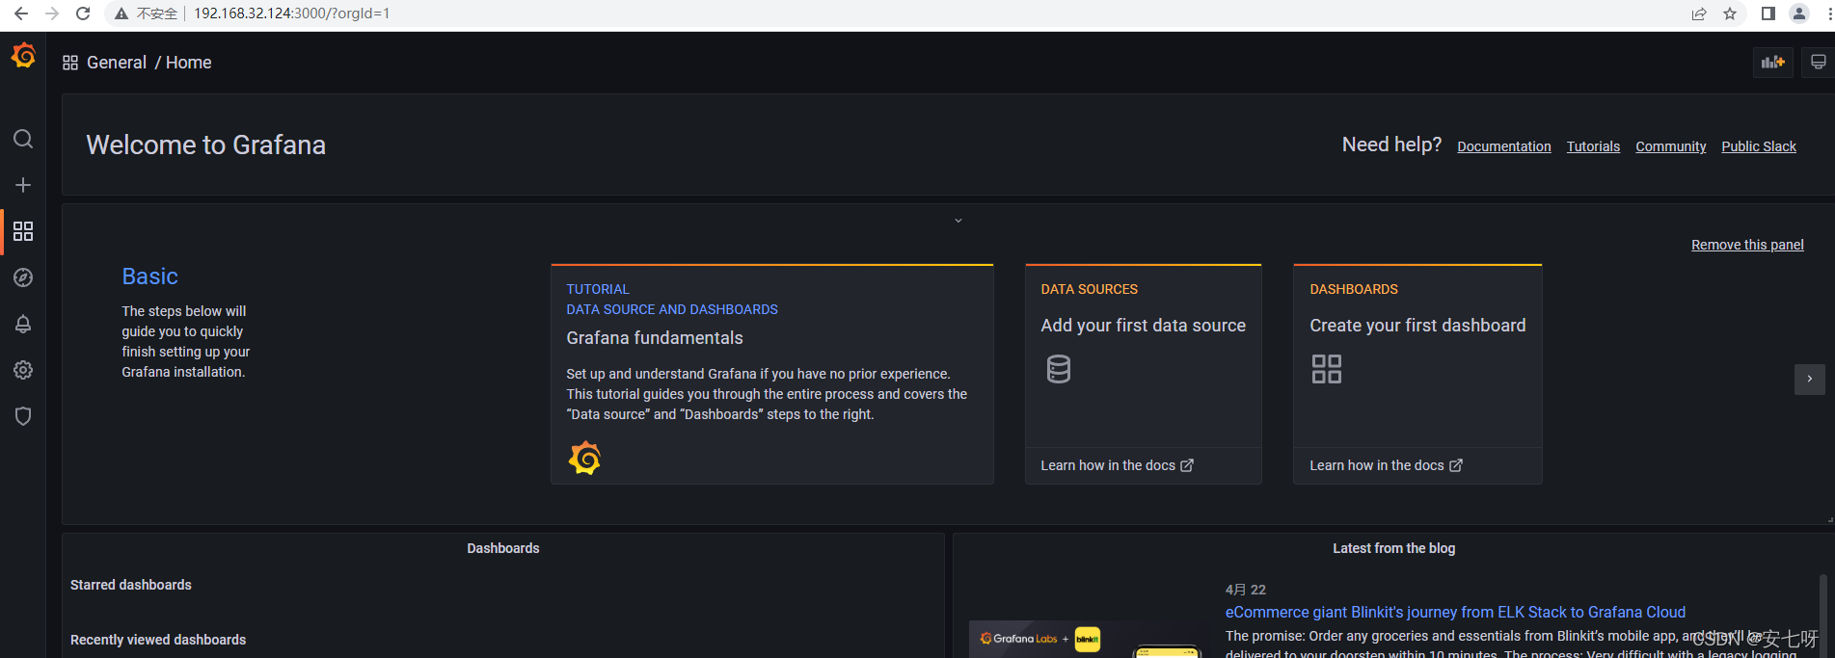Click the General breadcrumb folder

click(x=117, y=63)
